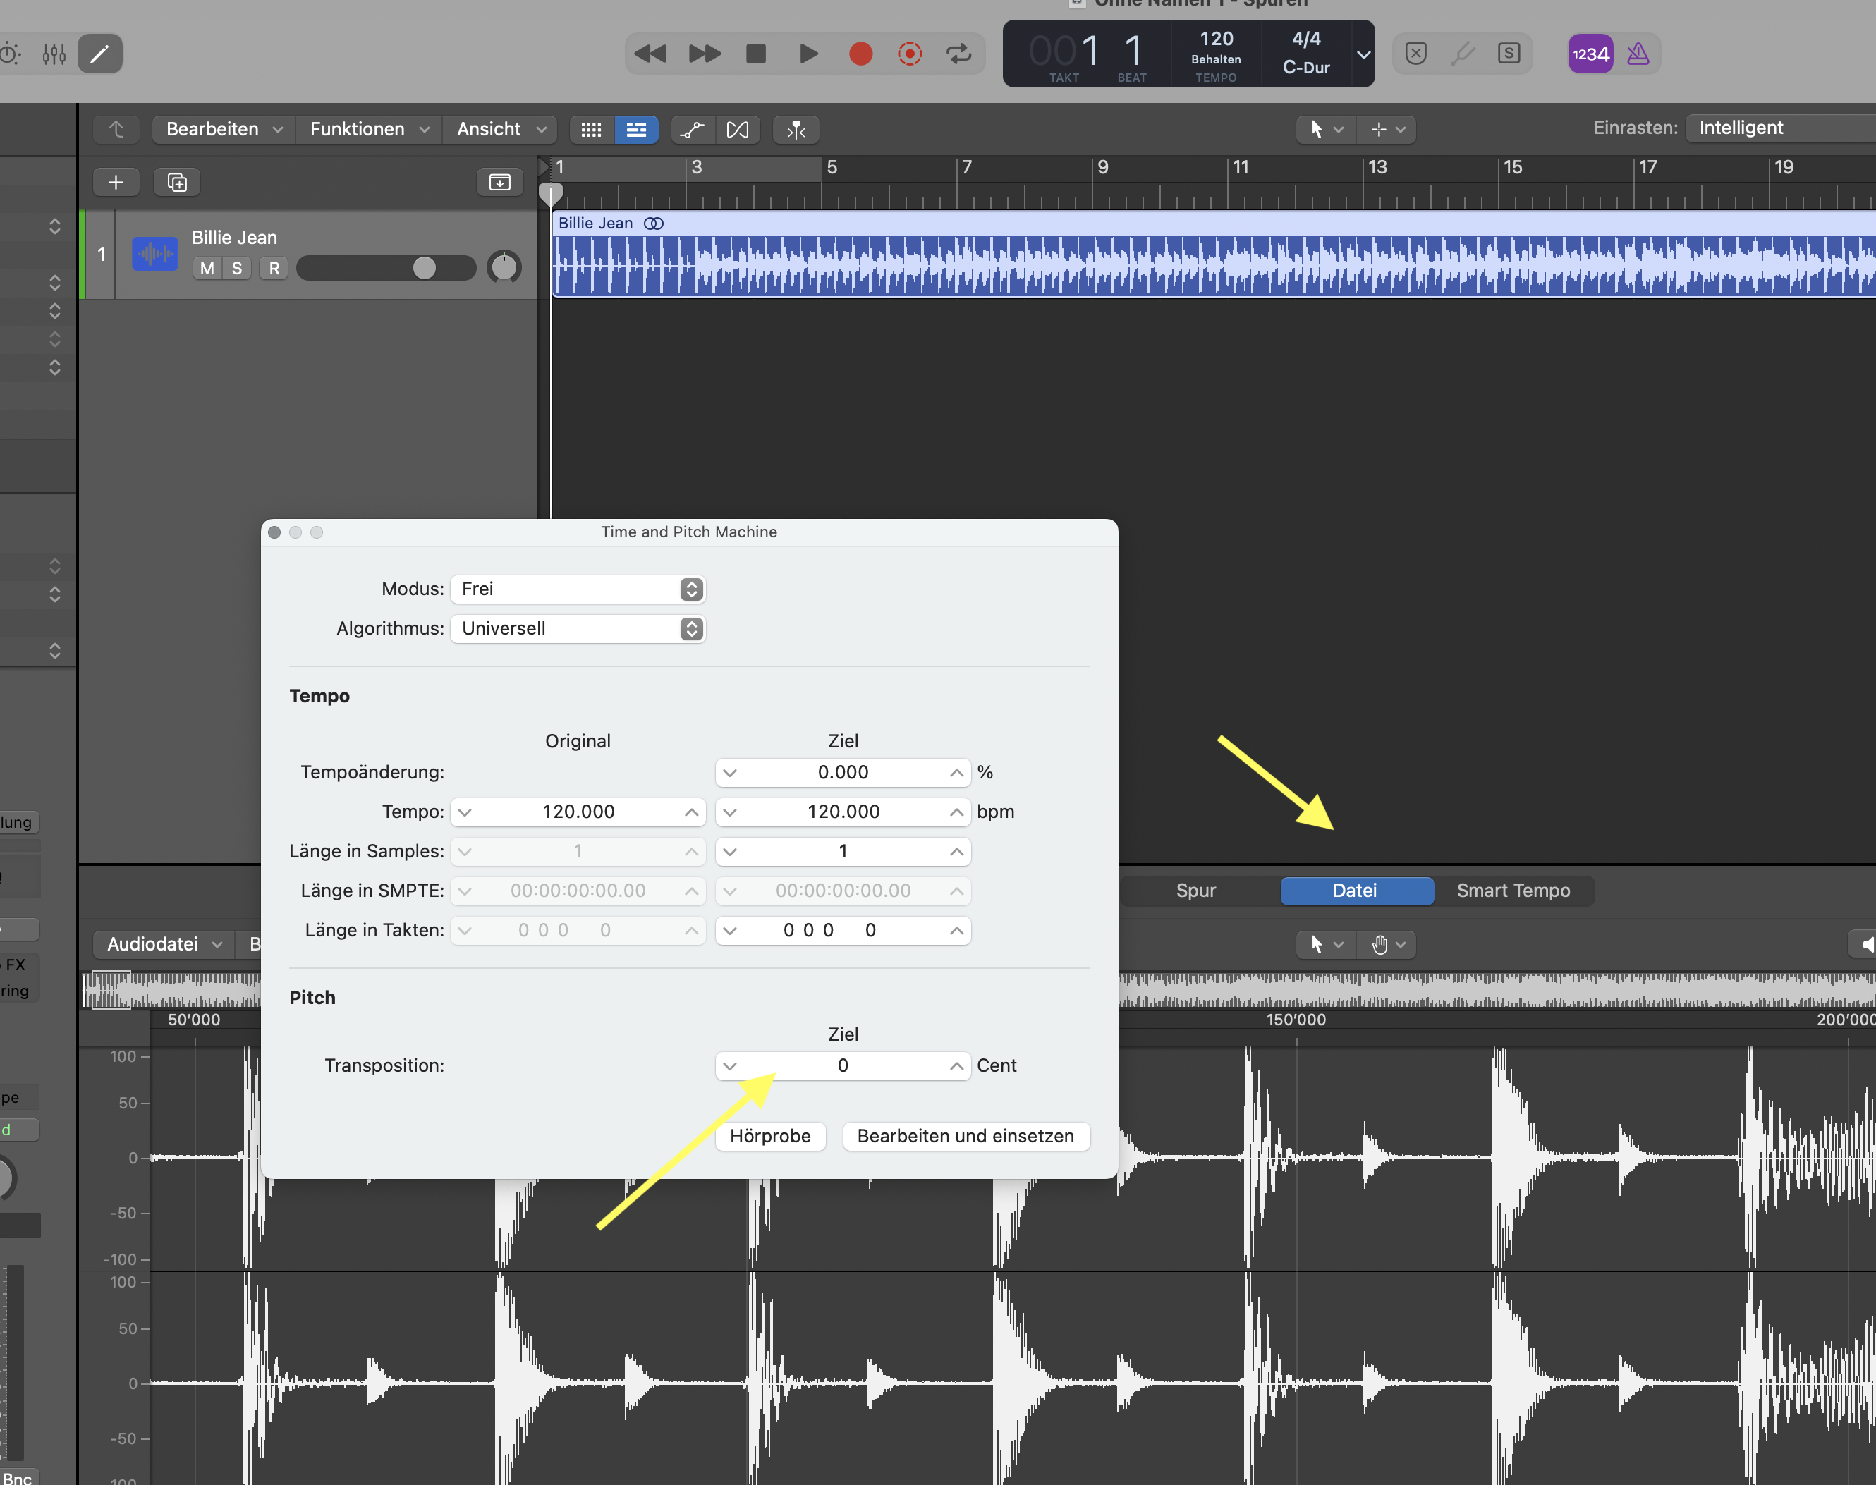Click the Stop transport button
The image size is (1876, 1485).
[756, 54]
